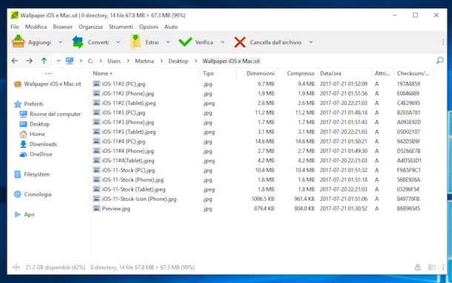Open the Organizza menu
Screen dimensions: 452x283
point(90,27)
